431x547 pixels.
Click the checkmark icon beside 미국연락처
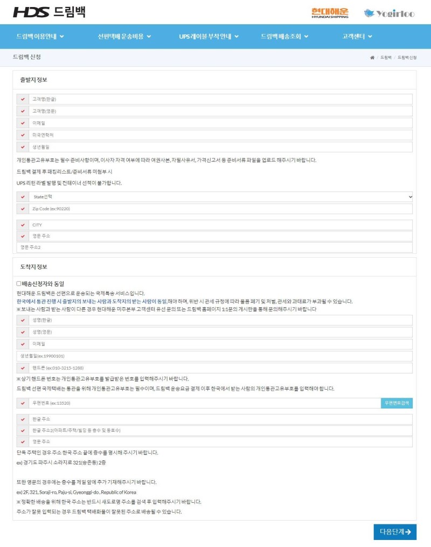click(x=23, y=135)
